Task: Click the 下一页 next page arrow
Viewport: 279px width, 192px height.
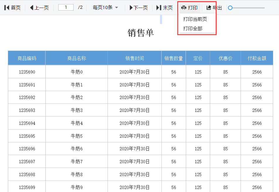Action: click(x=131, y=8)
